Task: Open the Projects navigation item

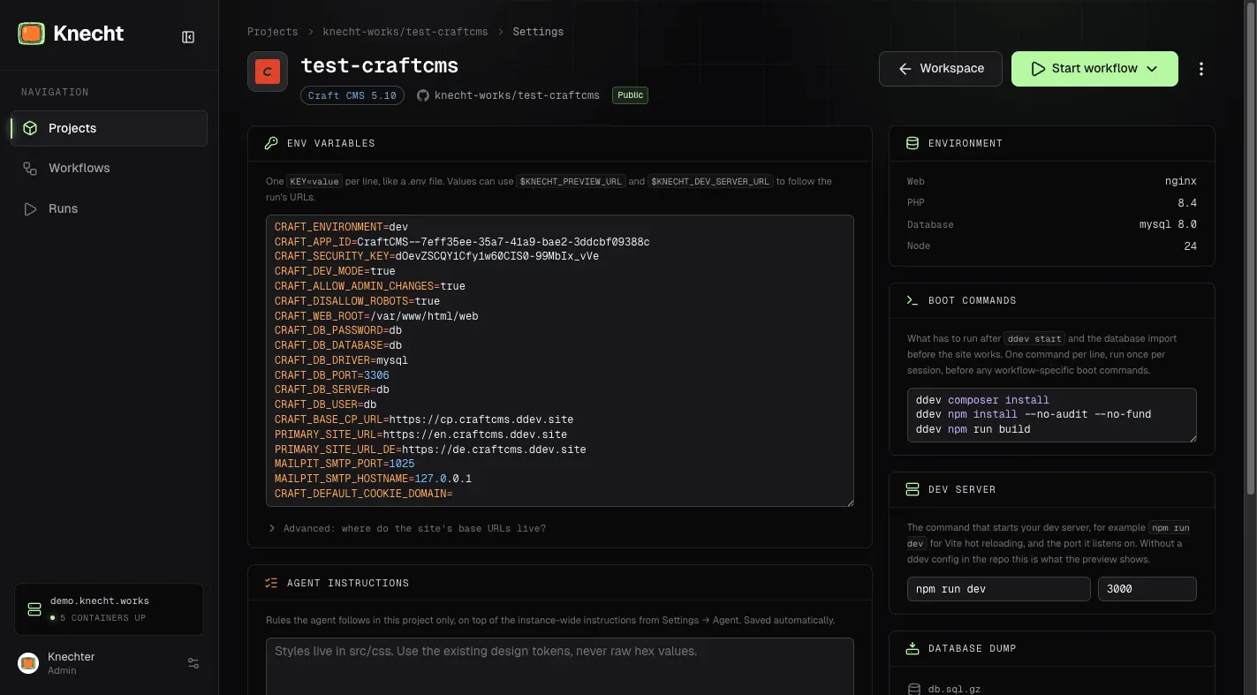Action: coord(109,128)
